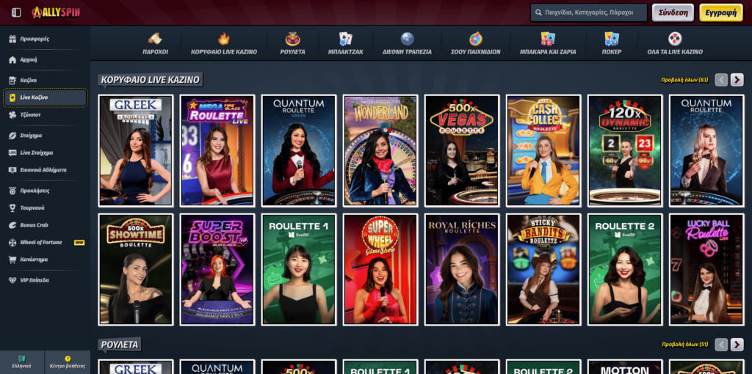This screenshot has height=374, width=752.
Task: Open the ΠΟΚΕΡ category icon
Action: [611, 40]
